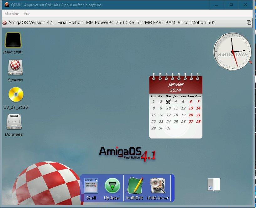
Task: Select red day 14 on the calendar
Action: [x=198, y=108]
